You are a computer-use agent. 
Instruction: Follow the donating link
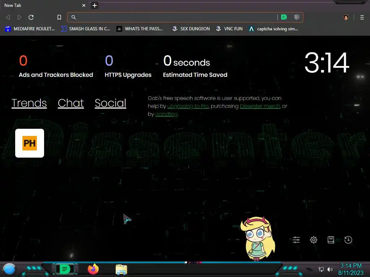point(166,114)
